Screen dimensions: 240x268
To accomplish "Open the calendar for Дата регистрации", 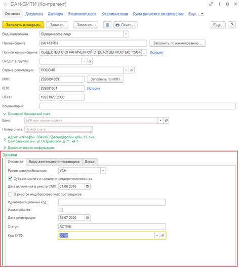I will point(87,218).
